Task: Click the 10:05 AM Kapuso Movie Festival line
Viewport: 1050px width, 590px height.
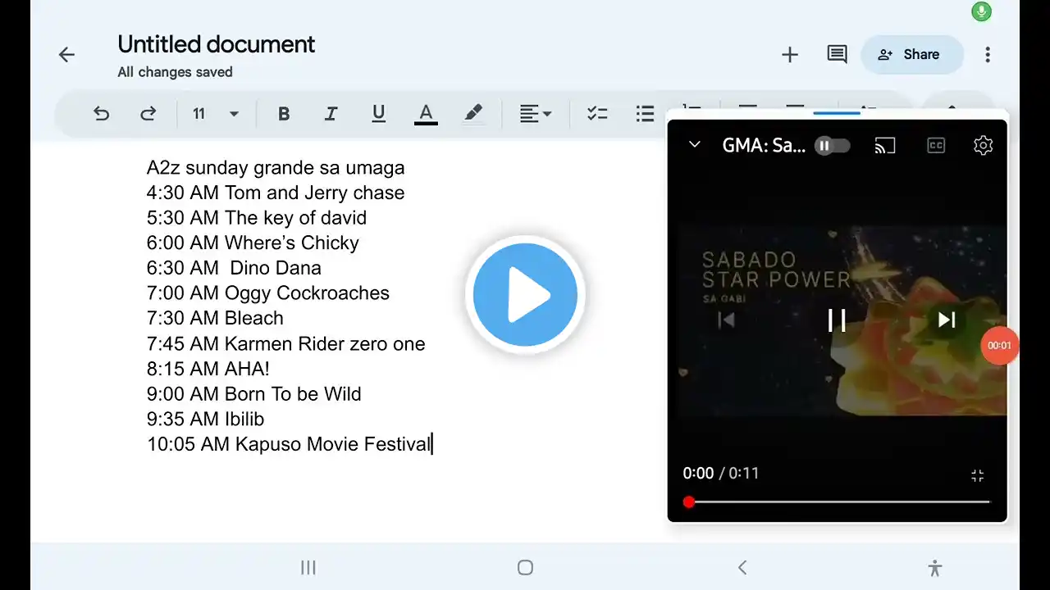Action: [289, 444]
